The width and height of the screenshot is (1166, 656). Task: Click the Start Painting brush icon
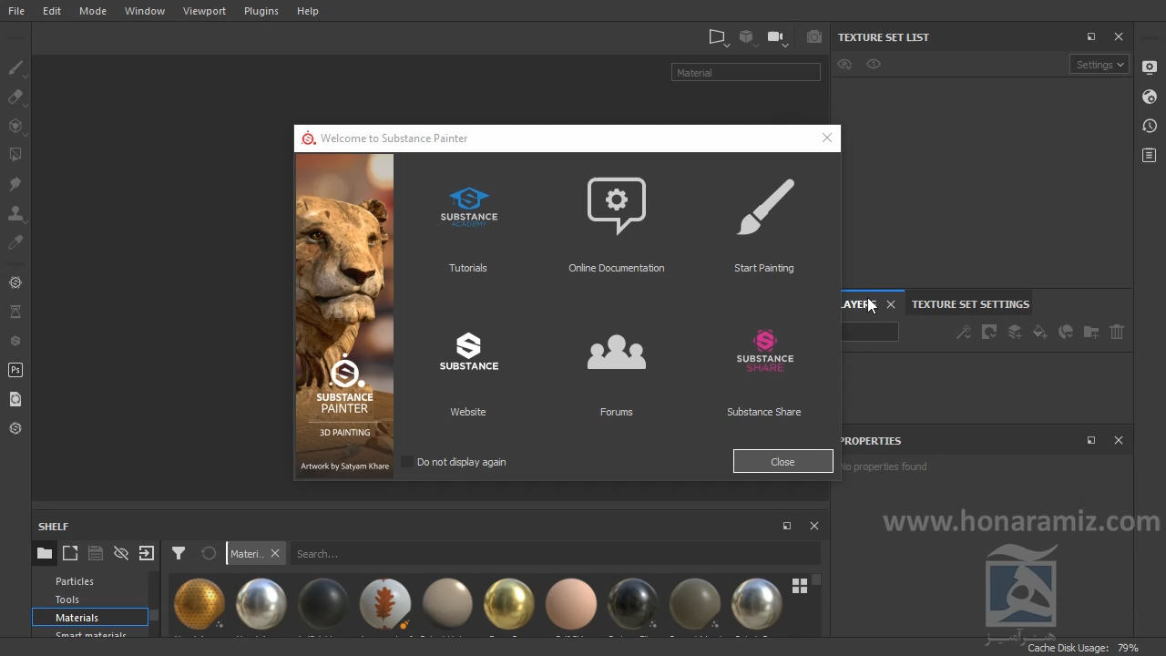click(x=764, y=206)
